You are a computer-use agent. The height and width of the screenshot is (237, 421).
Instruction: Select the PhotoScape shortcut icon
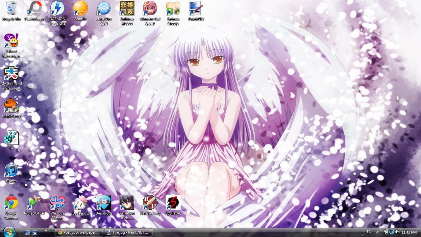(34, 9)
